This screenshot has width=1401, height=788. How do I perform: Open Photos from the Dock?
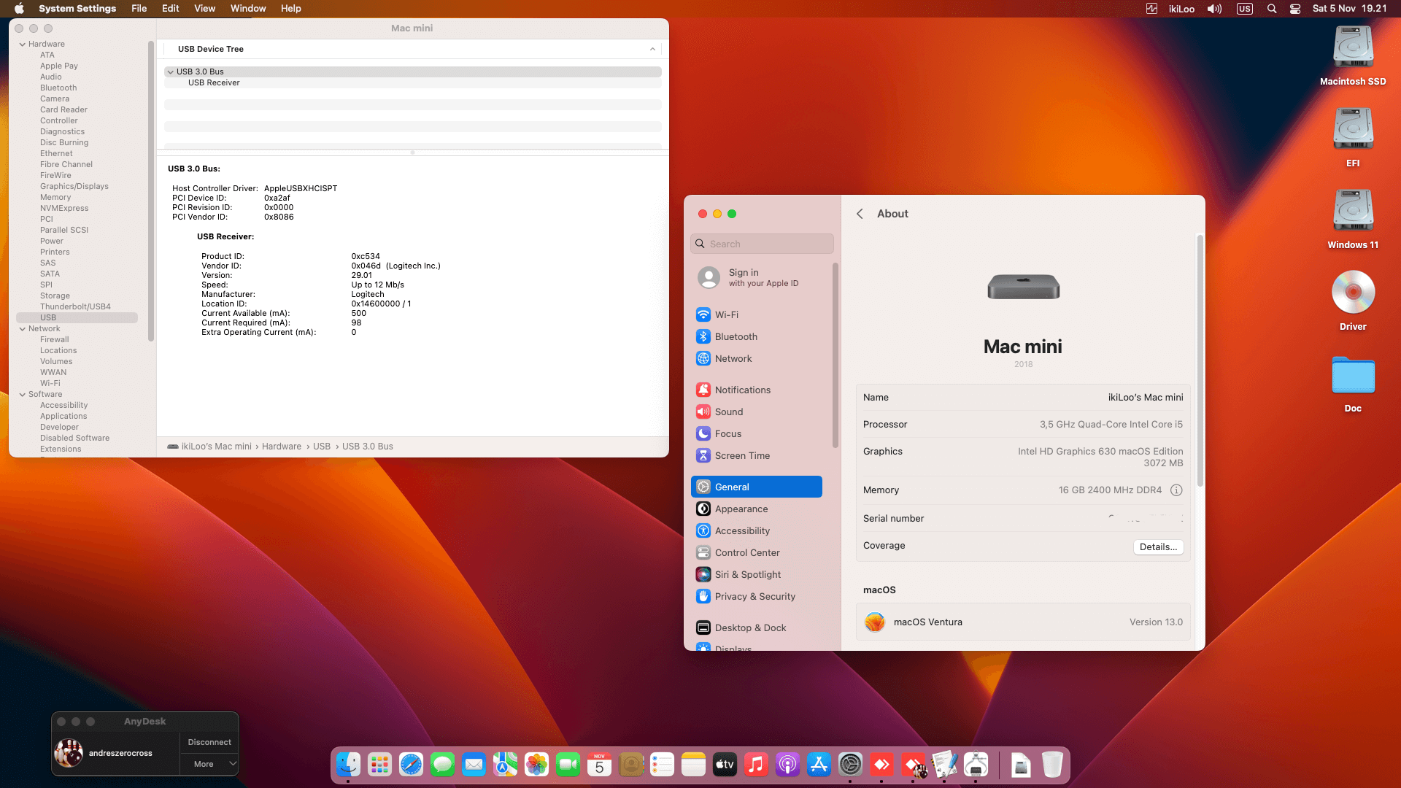(536, 765)
